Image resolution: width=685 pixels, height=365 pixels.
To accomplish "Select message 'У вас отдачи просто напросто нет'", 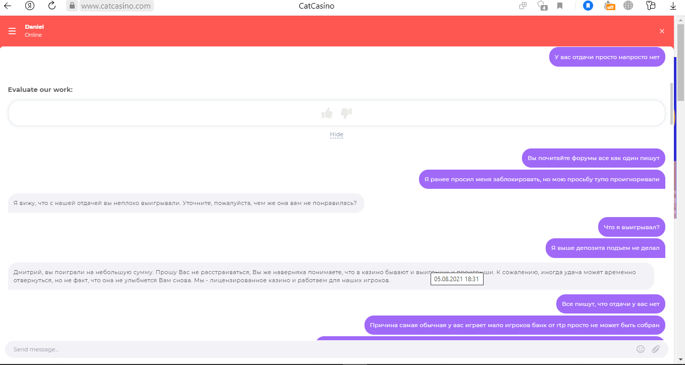I will click(607, 57).
